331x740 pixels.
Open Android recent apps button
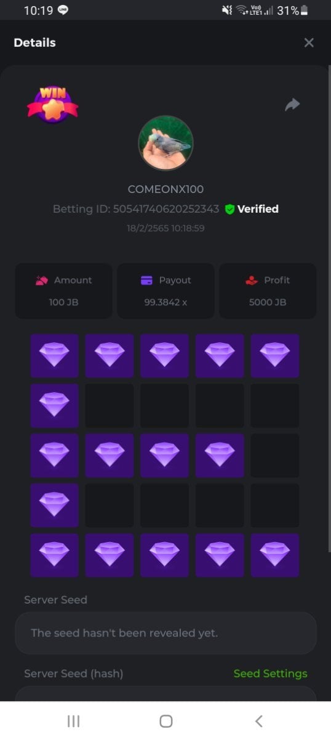[73, 721]
